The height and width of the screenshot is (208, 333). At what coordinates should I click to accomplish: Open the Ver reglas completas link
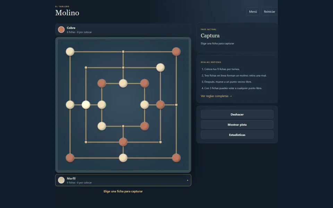tap(216, 96)
